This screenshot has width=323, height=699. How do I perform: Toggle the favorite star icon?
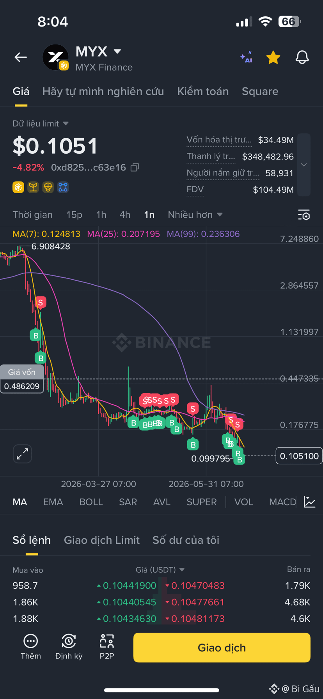pos(273,57)
